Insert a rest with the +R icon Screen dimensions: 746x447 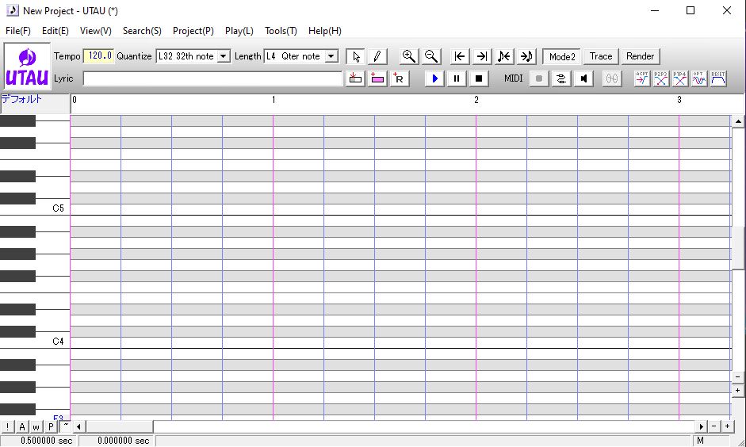point(400,78)
